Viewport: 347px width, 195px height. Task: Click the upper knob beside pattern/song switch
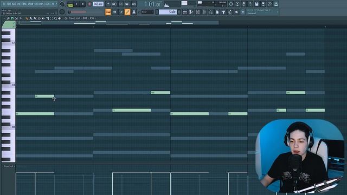click(x=62, y=4)
